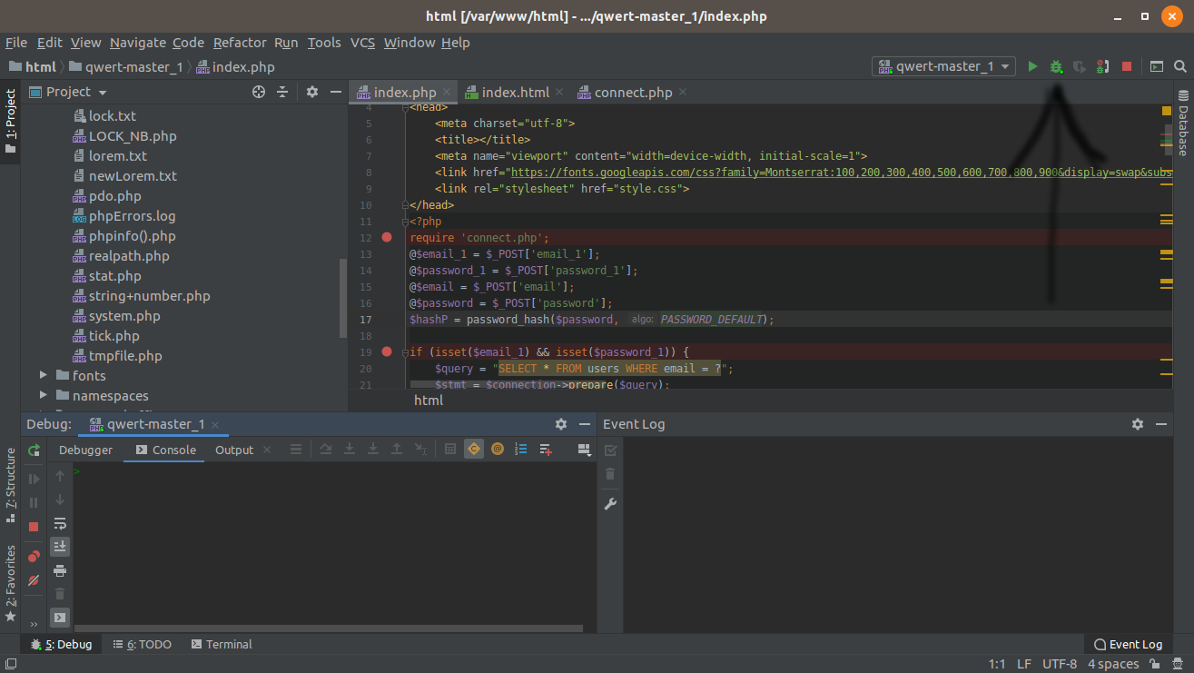This screenshot has height=673, width=1194.
Task: Change UTF-8 file encoding in status bar
Action: coord(1060,664)
